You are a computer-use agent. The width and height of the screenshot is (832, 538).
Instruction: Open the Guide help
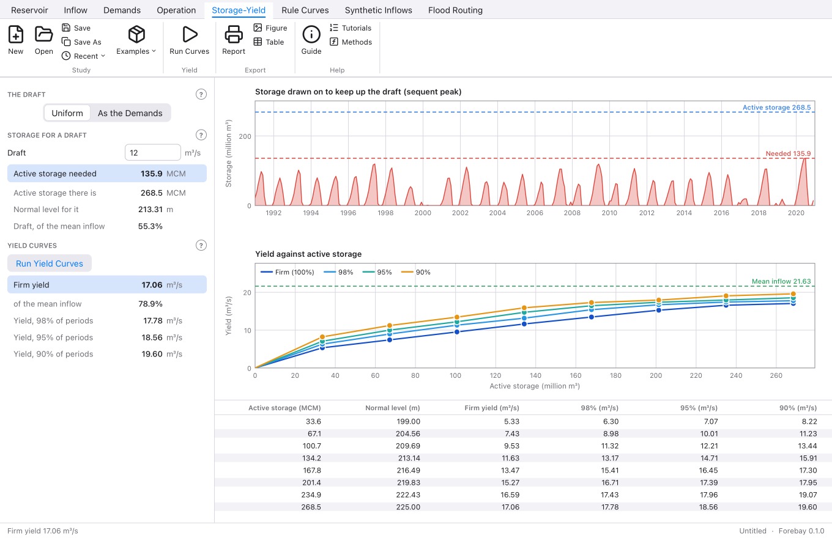311,40
